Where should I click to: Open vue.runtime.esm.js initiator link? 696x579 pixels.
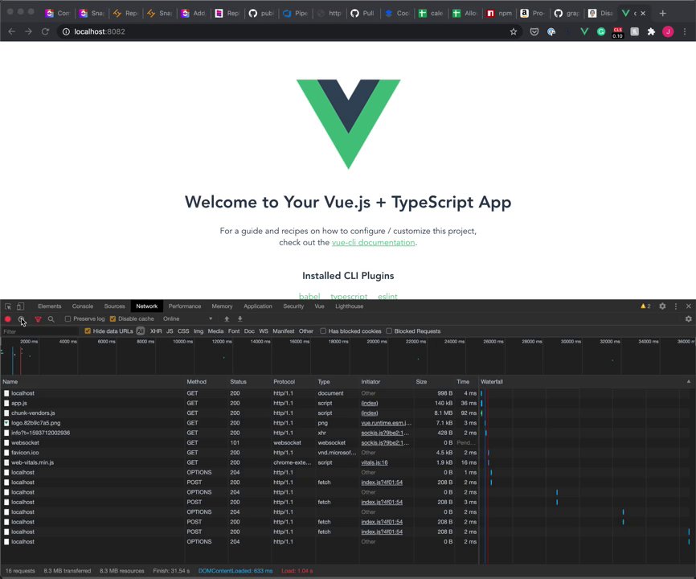[x=386, y=423]
